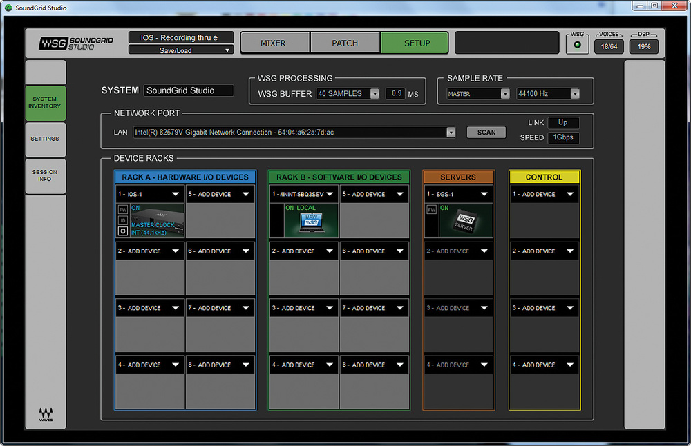691x446 pixels.
Task: Open the Session Info page
Action: point(46,175)
